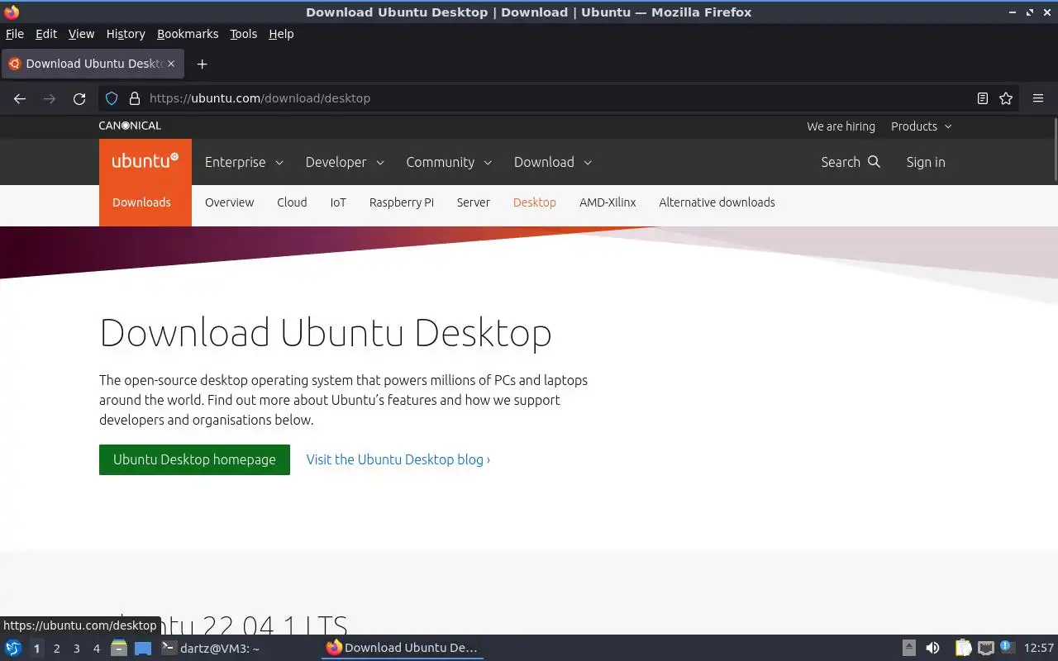Click the orange Downloads section label
1058x661 pixels.
pos(141,202)
